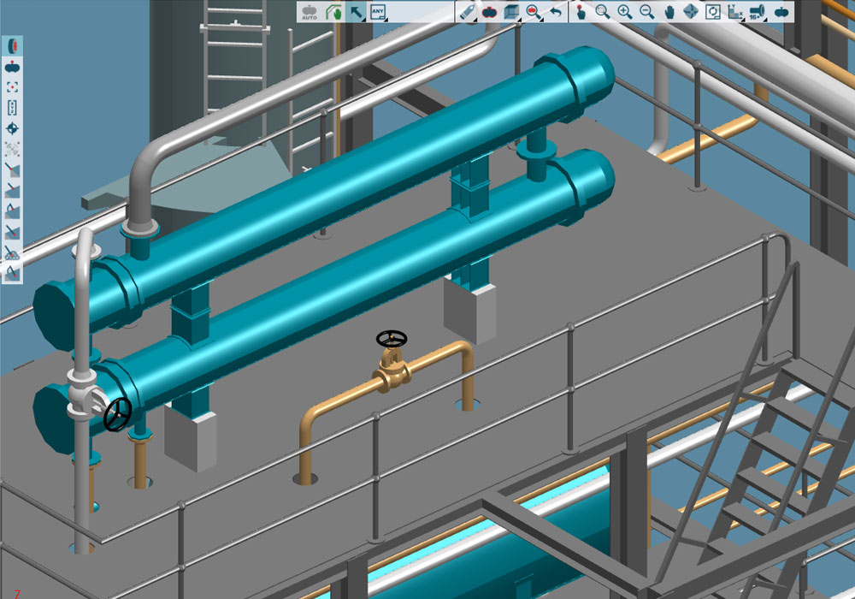This screenshot has width=855, height=599.
Task: Click the greyed-out radial snap icon
Action: click(x=12, y=149)
